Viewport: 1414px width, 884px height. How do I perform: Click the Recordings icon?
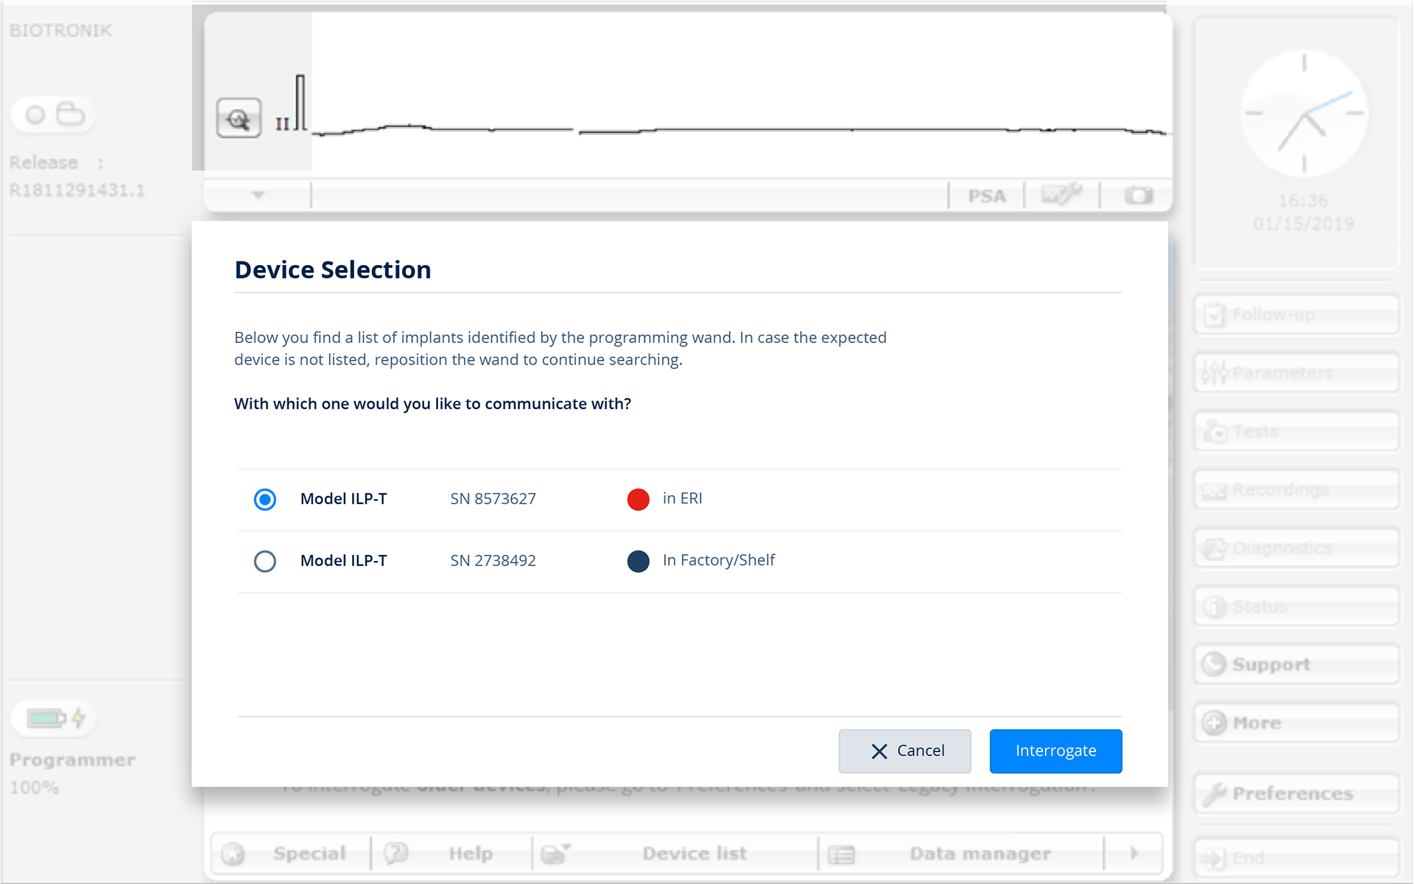(x=1214, y=491)
